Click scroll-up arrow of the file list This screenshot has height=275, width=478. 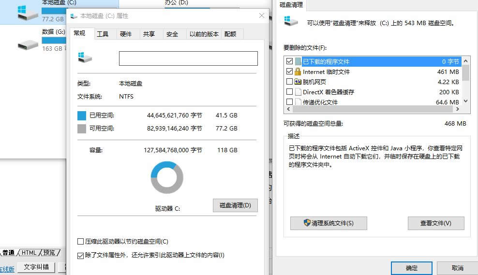(x=465, y=61)
